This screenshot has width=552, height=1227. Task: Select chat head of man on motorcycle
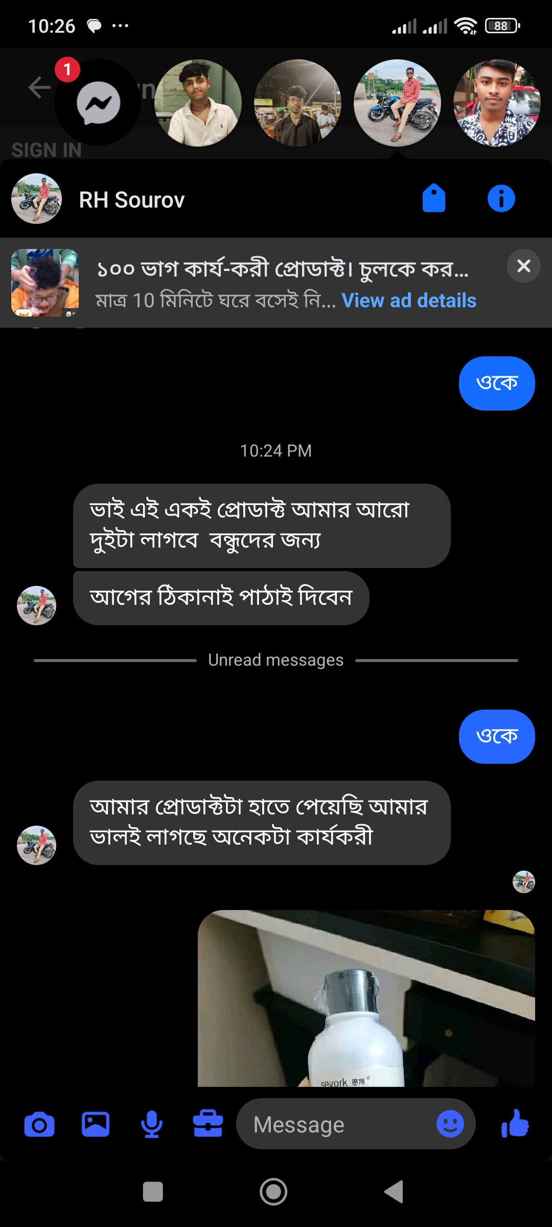coord(397,103)
